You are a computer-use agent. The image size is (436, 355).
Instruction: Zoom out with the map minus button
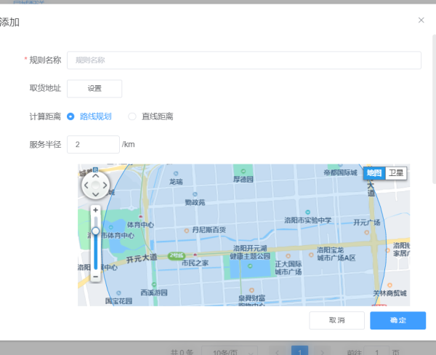click(95, 276)
